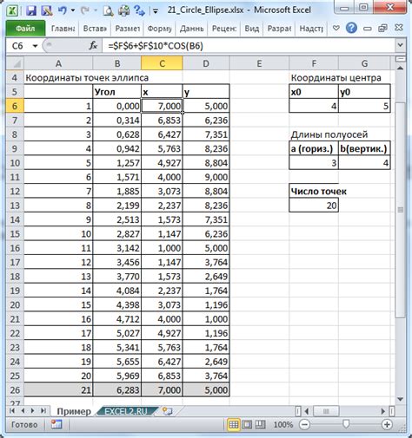Viewport: 412px width, 438px height.
Task: Select row 26 header
Action: 15,390
